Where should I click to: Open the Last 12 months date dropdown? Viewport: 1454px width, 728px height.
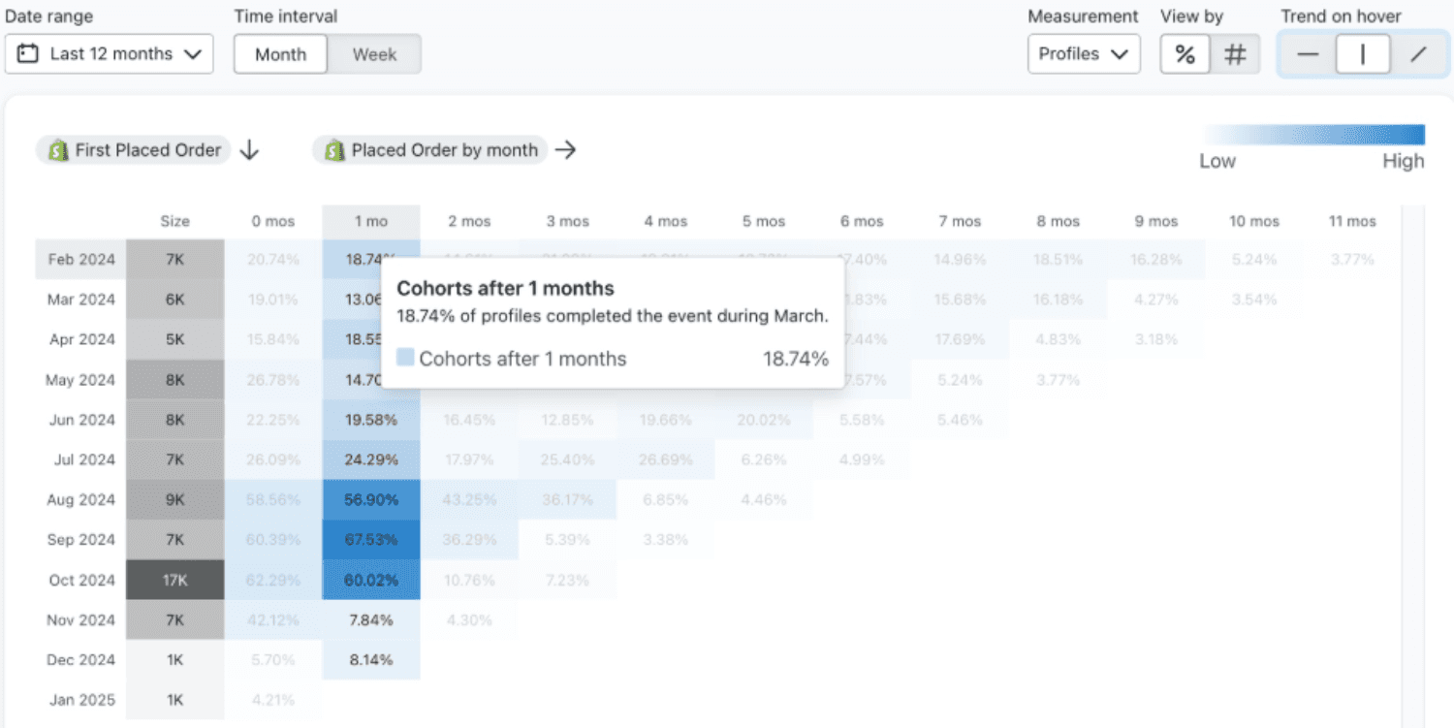[x=110, y=54]
